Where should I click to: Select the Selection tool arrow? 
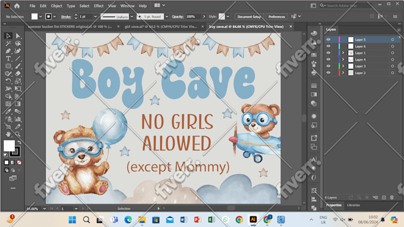(x=8, y=36)
